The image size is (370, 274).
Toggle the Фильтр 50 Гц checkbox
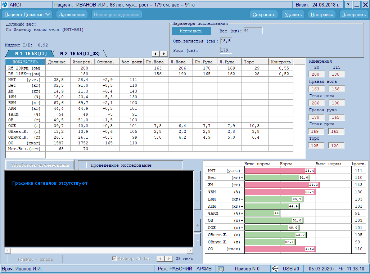point(114,259)
